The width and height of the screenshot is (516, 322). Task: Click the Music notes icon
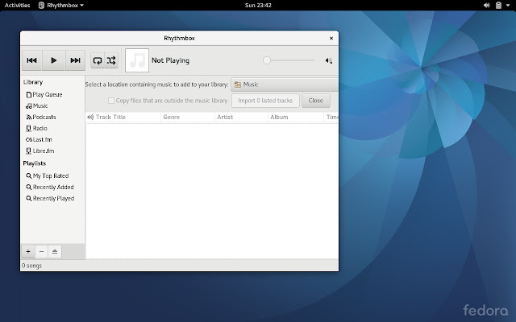29,105
